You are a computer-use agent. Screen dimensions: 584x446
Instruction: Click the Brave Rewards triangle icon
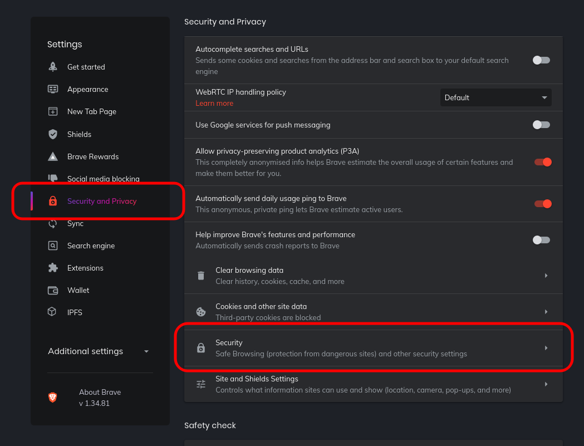[x=53, y=156]
